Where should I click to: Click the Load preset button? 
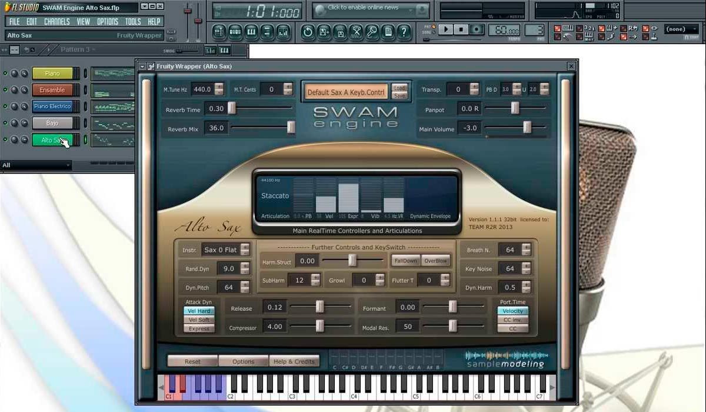pyautogui.click(x=399, y=88)
